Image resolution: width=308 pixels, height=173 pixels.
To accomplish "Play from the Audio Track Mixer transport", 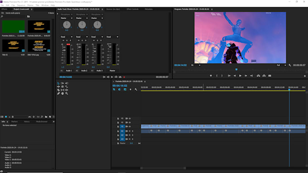I will pos(112,77).
